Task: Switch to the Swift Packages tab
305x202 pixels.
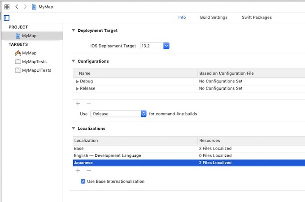Action: 257,17
